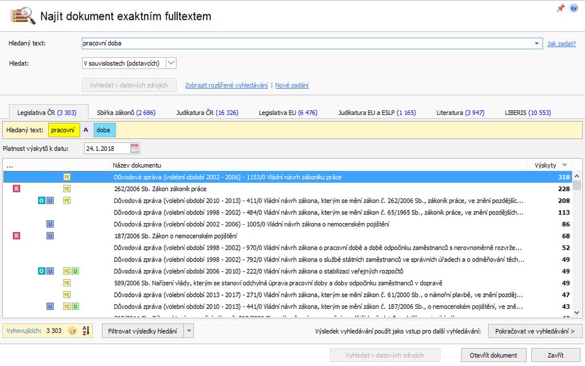
Task: Click the U icon in 187/2006 Sb. row
Action: coord(50,236)
